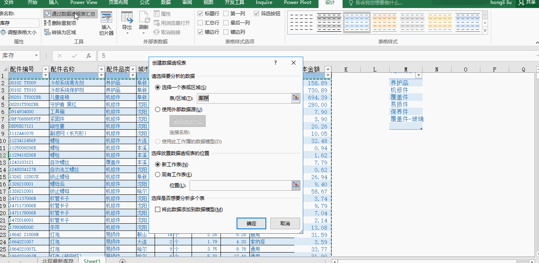Apply the black-and-gray banded table style
The width and height of the screenshot is (539, 263).
pos(329,22)
